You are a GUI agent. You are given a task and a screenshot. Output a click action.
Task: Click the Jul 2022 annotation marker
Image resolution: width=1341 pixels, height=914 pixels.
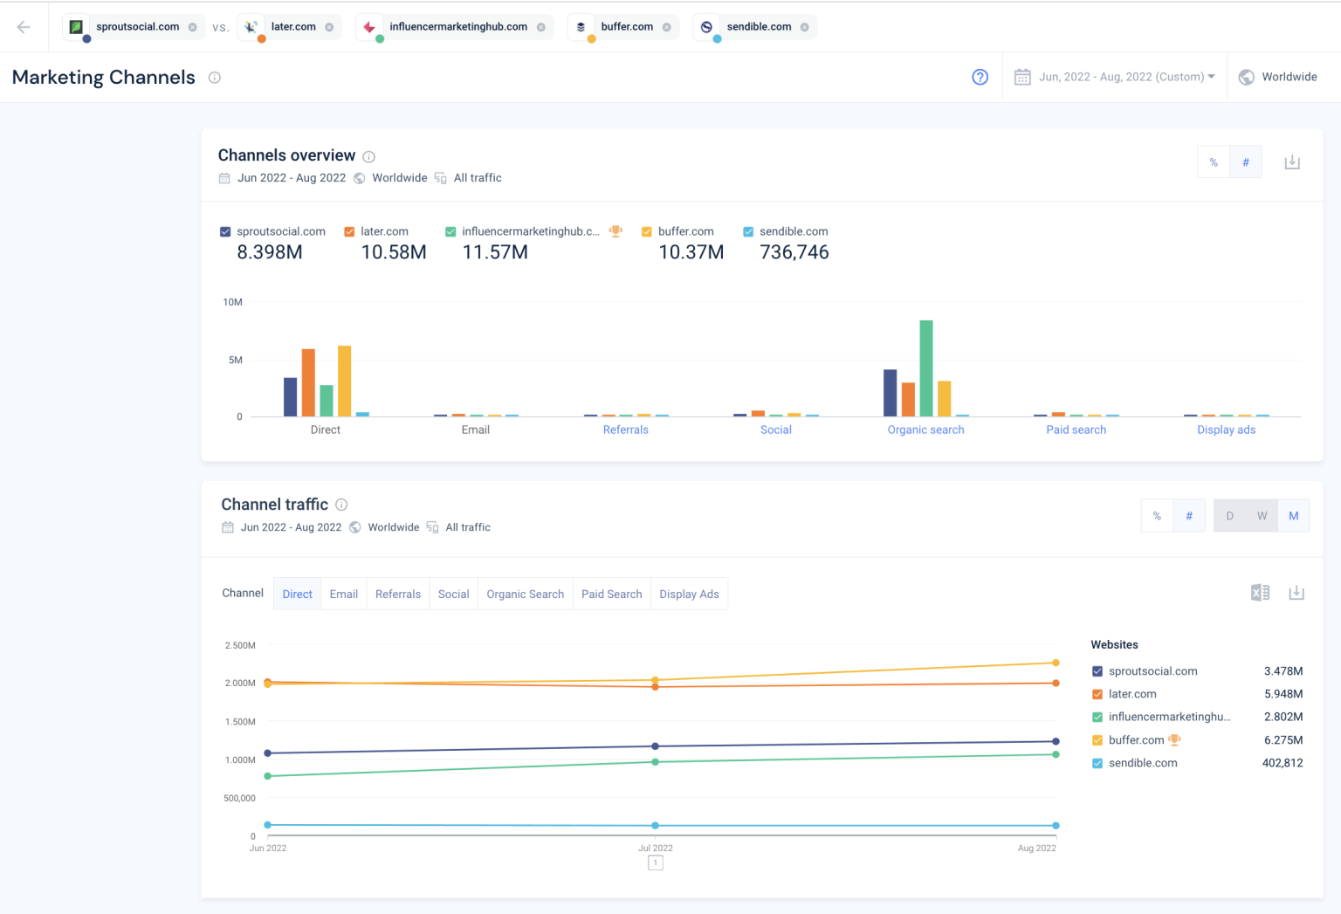pyautogui.click(x=656, y=862)
